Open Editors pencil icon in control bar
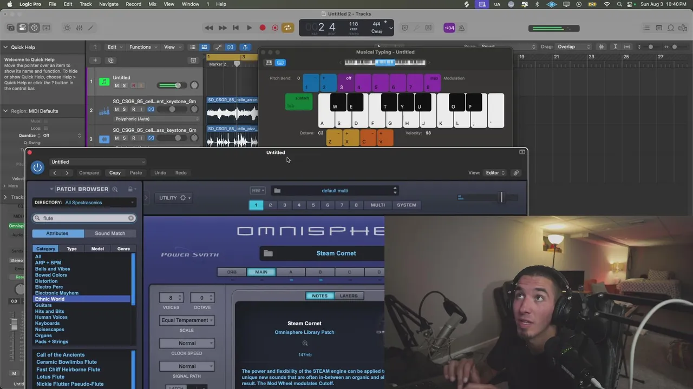This screenshot has height=389, width=693. pos(91,28)
